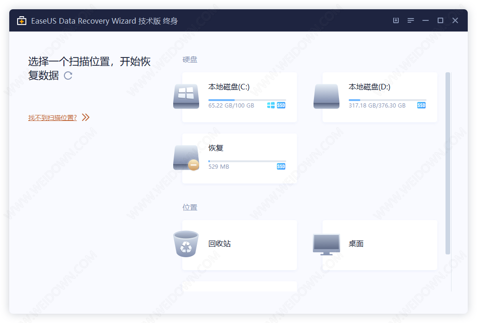
Task: Click the SSD badge on drive C
Action: [281, 105]
